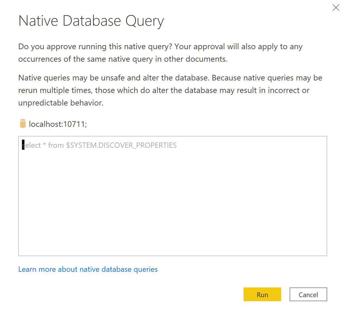
Task: Click the 'Do you approve' paragraph
Action: [160, 53]
